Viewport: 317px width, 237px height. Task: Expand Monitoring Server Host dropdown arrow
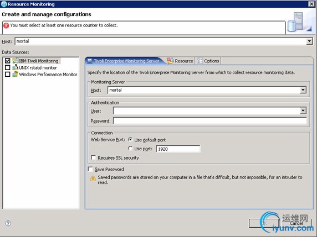tap(303, 90)
